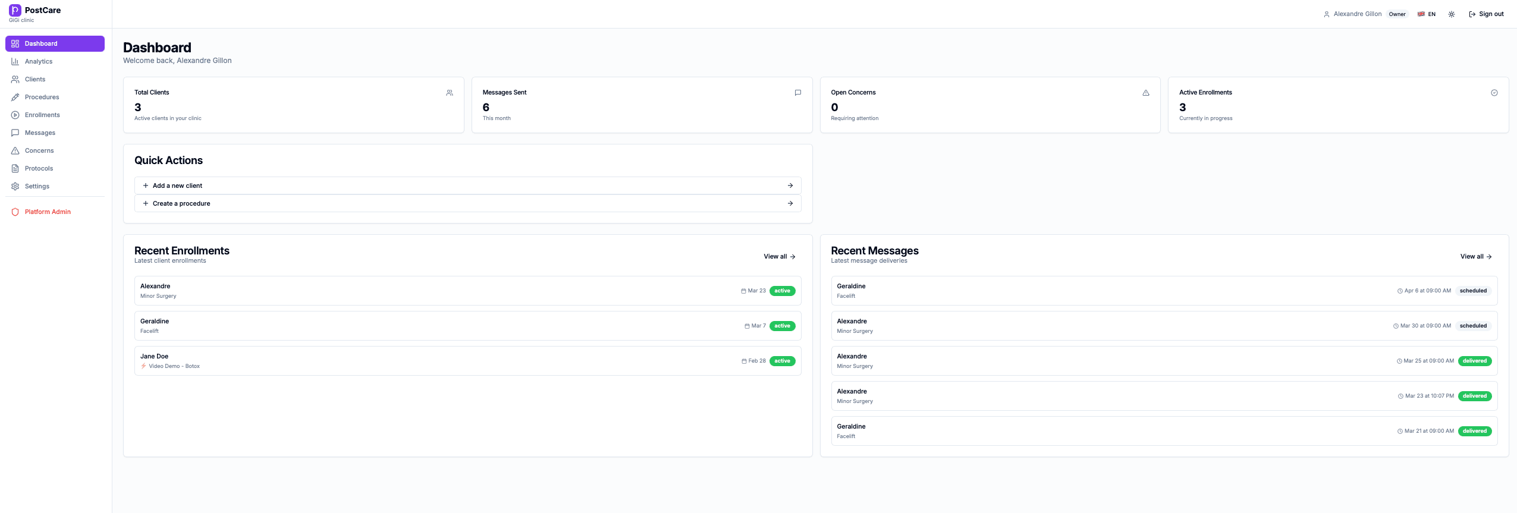This screenshot has width=1517, height=513.
Task: Click scheduled badge on Mar 30 message
Action: 1473,326
